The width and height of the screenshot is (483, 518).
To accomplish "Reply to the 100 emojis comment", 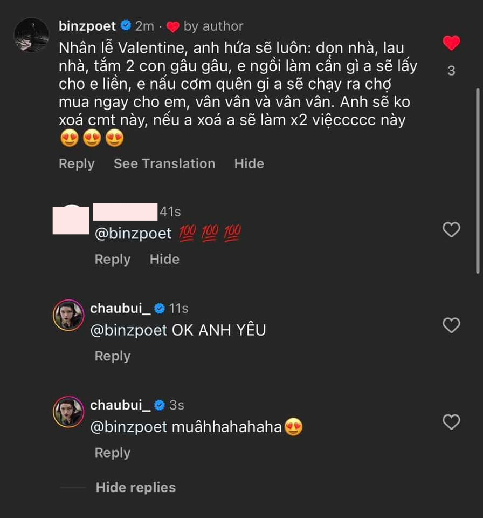I will (113, 260).
